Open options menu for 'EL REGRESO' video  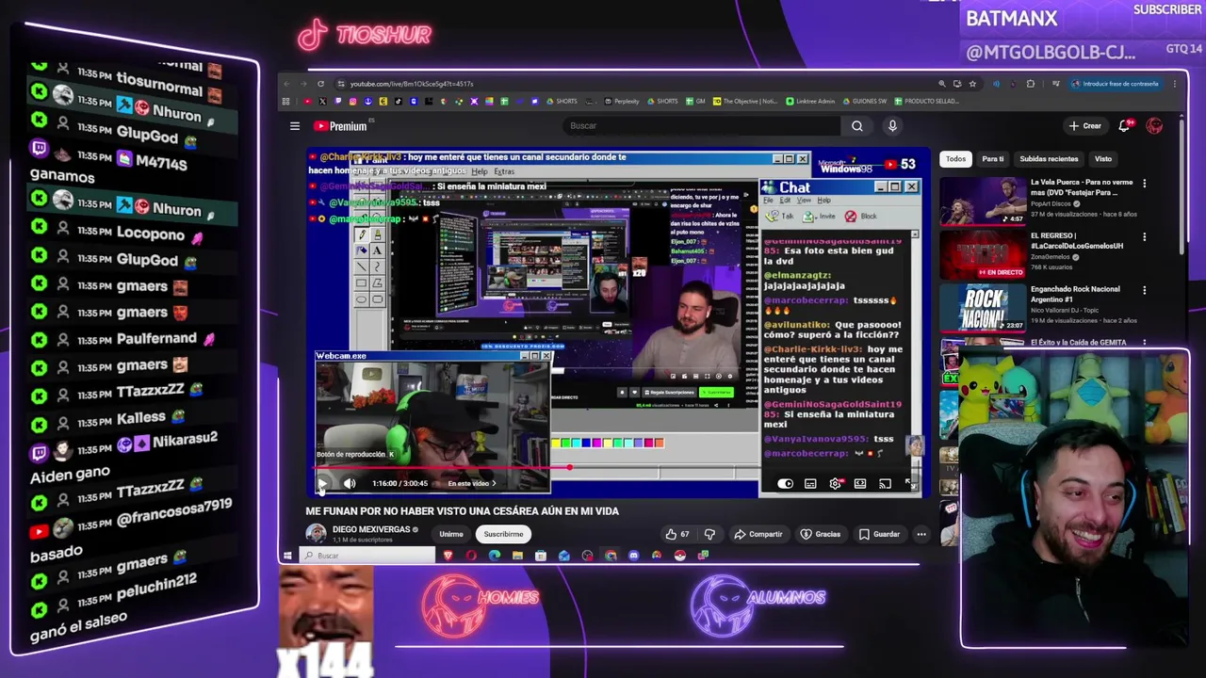point(1144,237)
